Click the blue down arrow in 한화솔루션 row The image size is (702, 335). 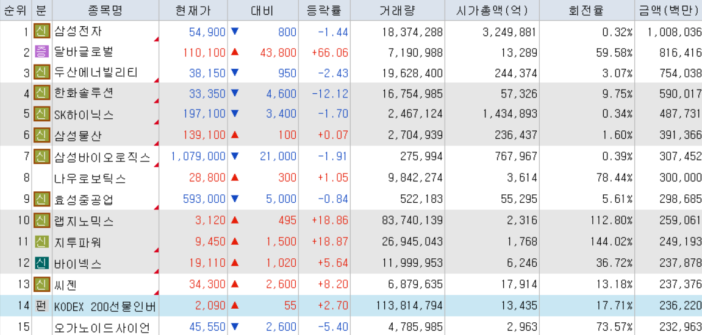click(235, 93)
